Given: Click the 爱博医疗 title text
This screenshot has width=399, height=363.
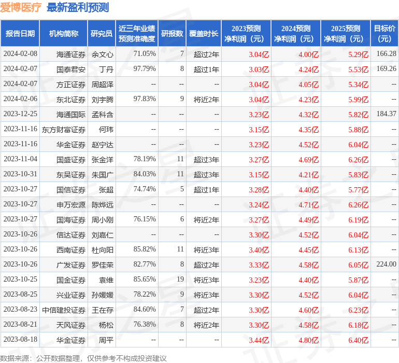Looking at the screenshot, I should pos(21,7).
